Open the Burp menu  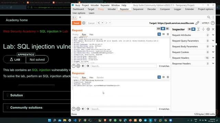click(x=78, y=5)
